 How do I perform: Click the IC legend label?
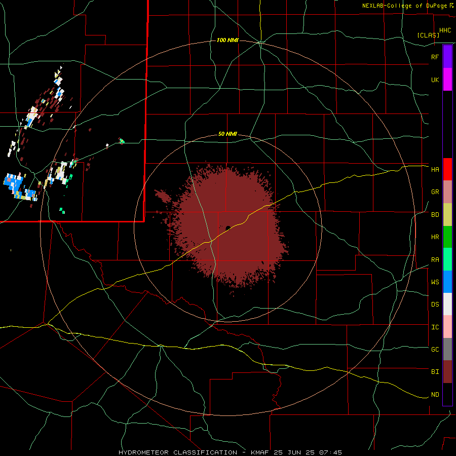[435, 327]
